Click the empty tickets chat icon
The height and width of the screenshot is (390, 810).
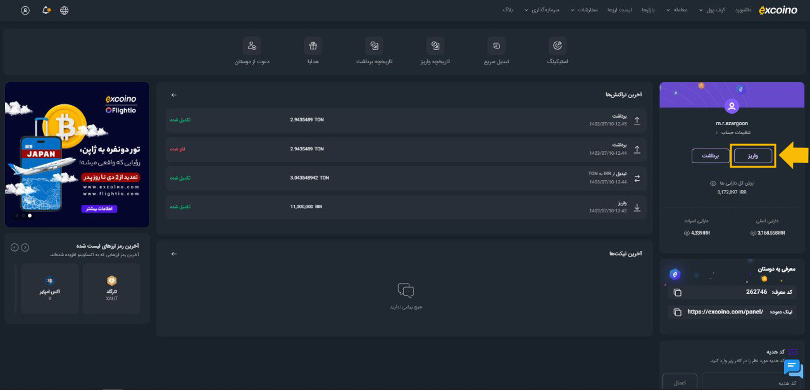coord(406,291)
